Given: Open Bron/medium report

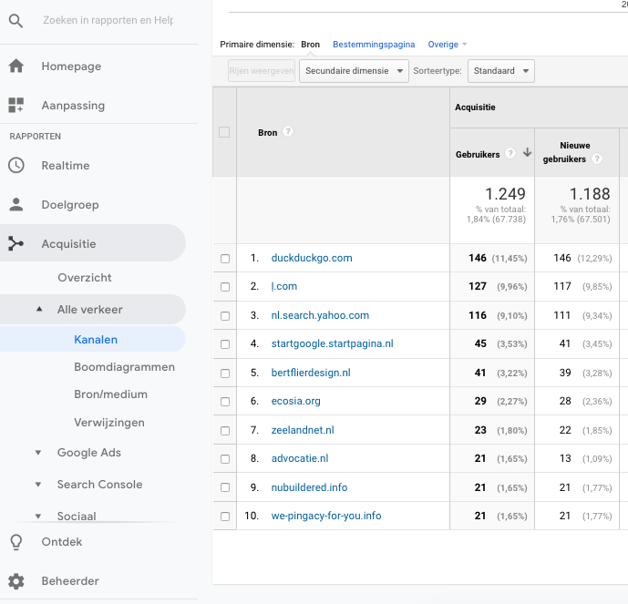Looking at the screenshot, I should coord(110,394).
